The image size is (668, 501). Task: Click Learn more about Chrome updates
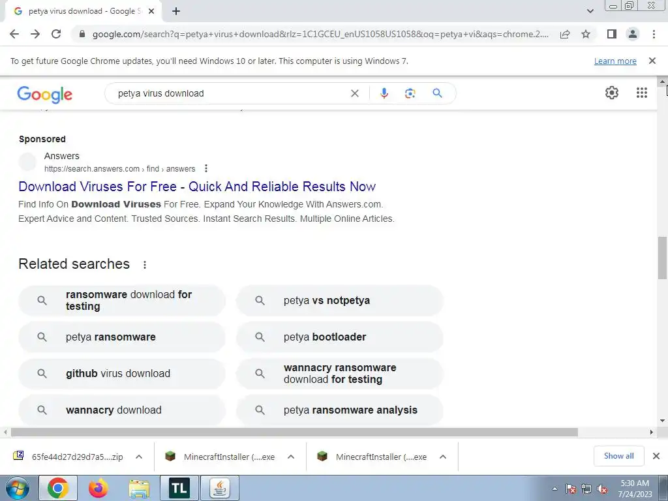click(615, 61)
